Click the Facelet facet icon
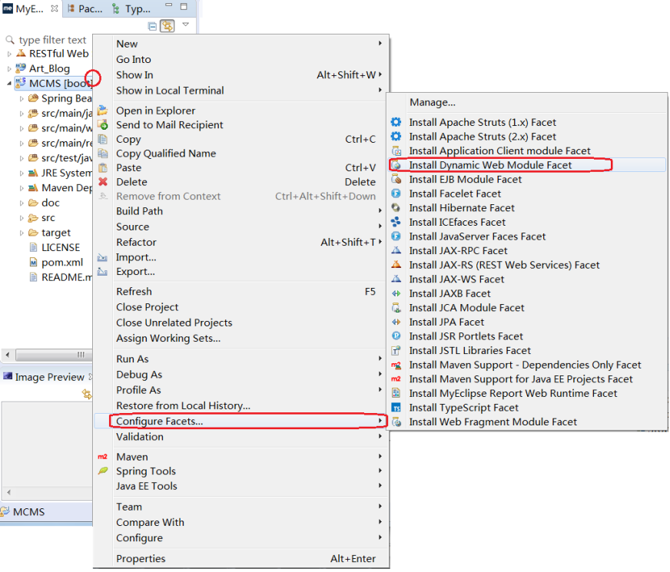The image size is (670, 572). click(396, 193)
